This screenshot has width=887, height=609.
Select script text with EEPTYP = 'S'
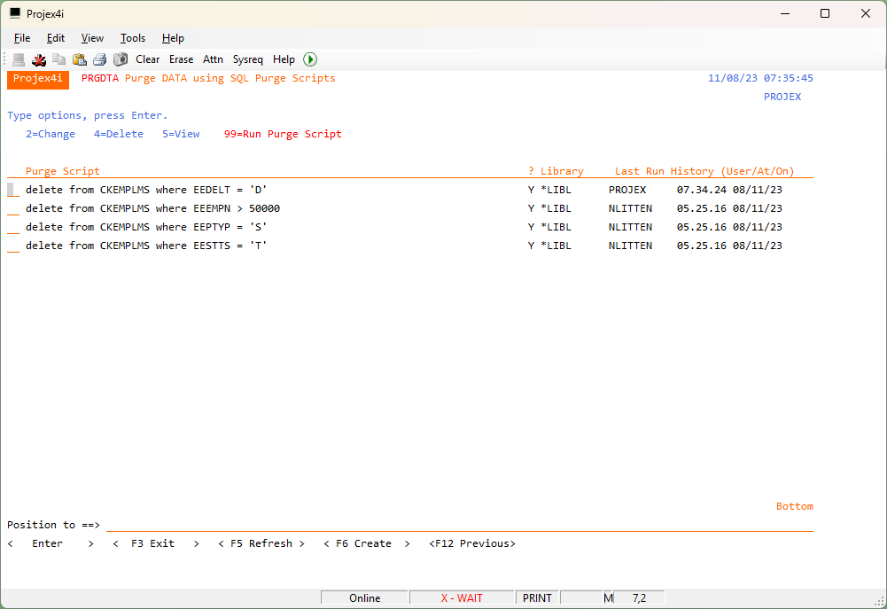[x=146, y=227]
